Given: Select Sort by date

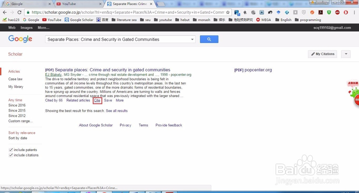Looking at the screenshot, I should [18, 138].
